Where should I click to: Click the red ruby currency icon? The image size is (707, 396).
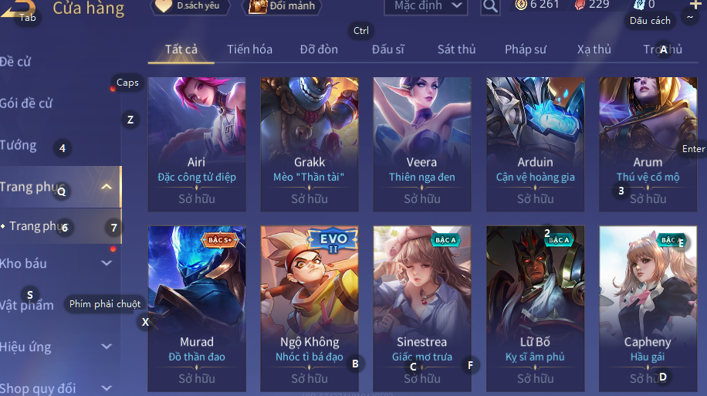pos(580,5)
